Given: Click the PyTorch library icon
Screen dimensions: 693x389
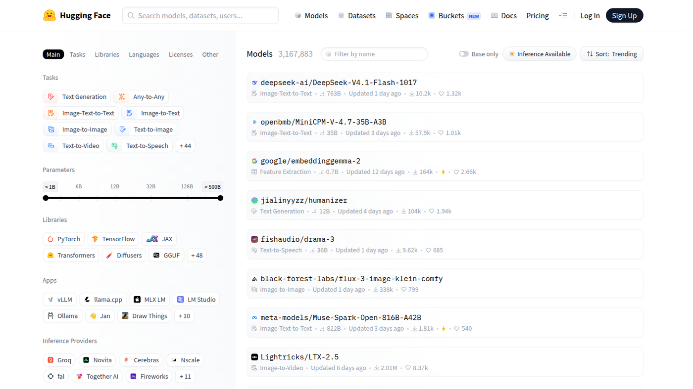Looking at the screenshot, I should 50,239.
